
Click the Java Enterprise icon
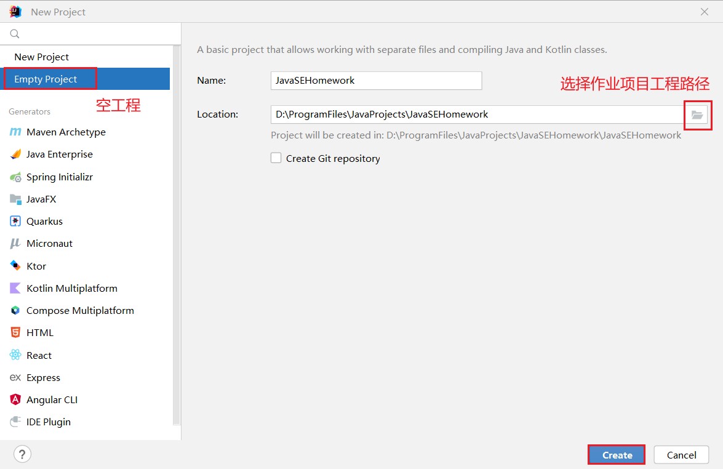(15, 154)
